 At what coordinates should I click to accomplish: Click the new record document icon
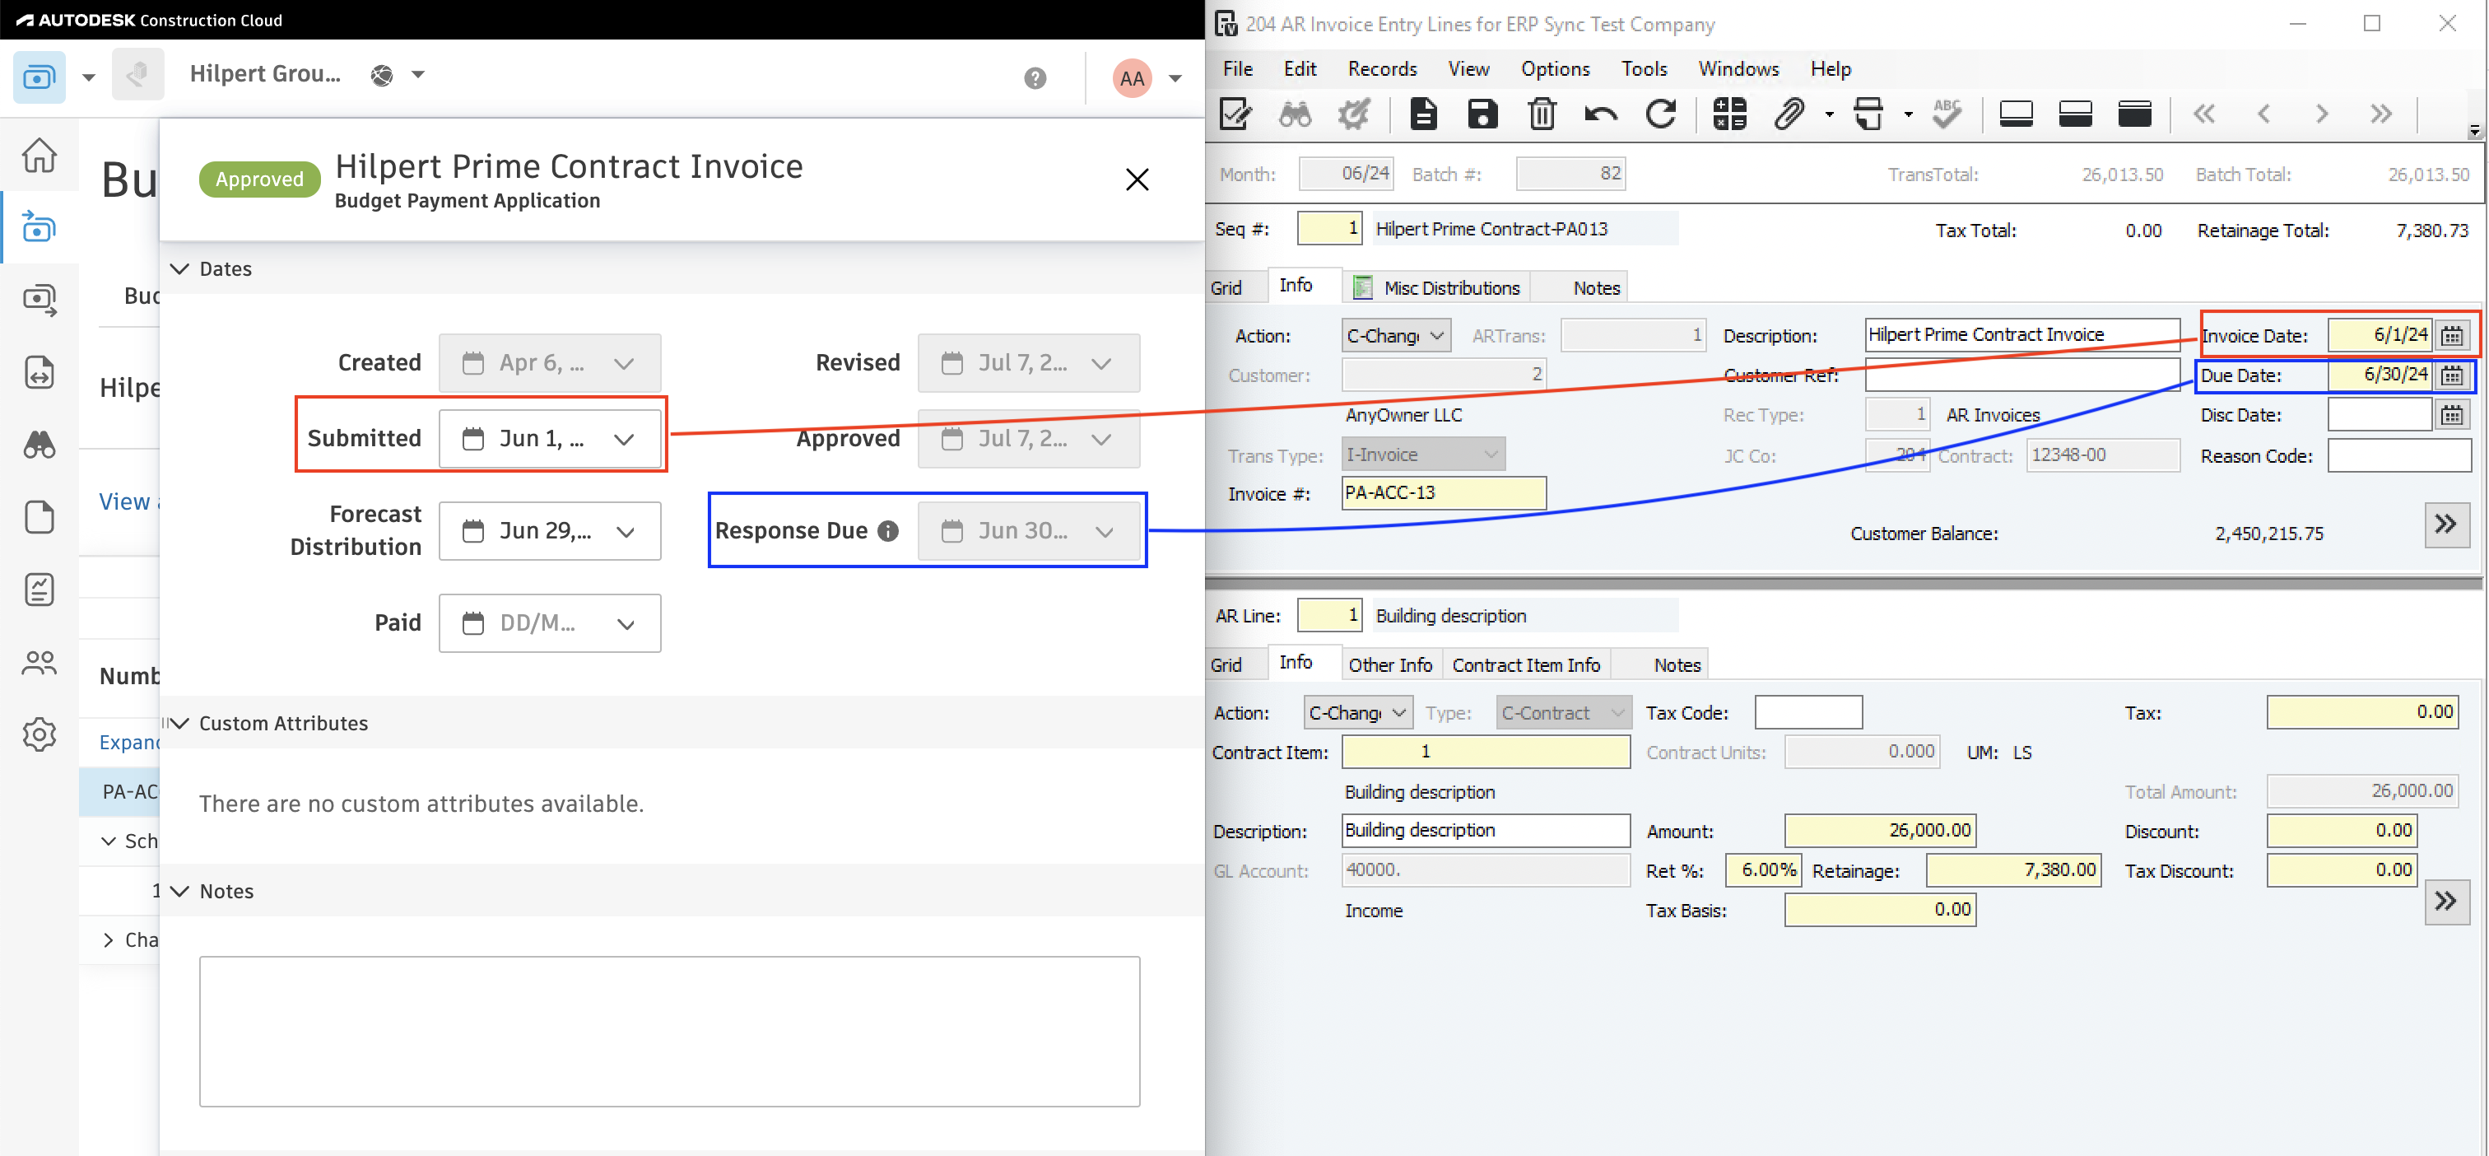(1422, 114)
